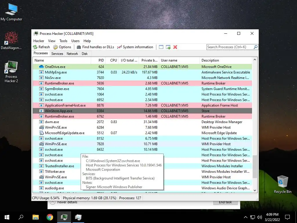The height and width of the screenshot is (223, 297).
Task: Open Find handles or DLLs
Action: click(95, 47)
